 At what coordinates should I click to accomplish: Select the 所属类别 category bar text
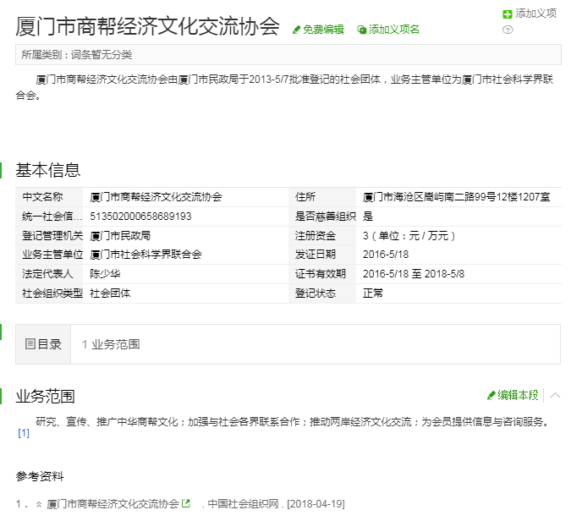pos(77,55)
